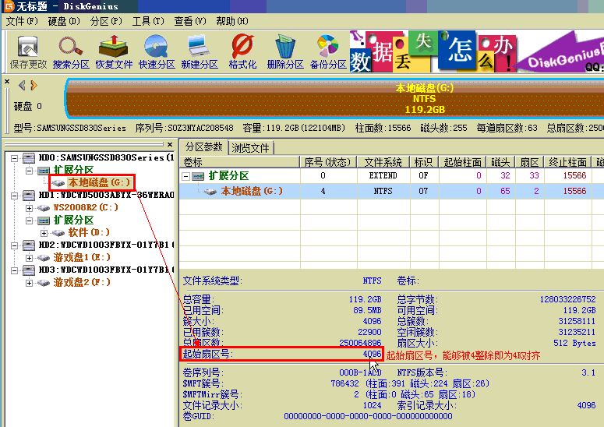Viewport: 604px width, 427px height.
Task: Open the 搜索分区 search partition tool
Action: [71, 51]
